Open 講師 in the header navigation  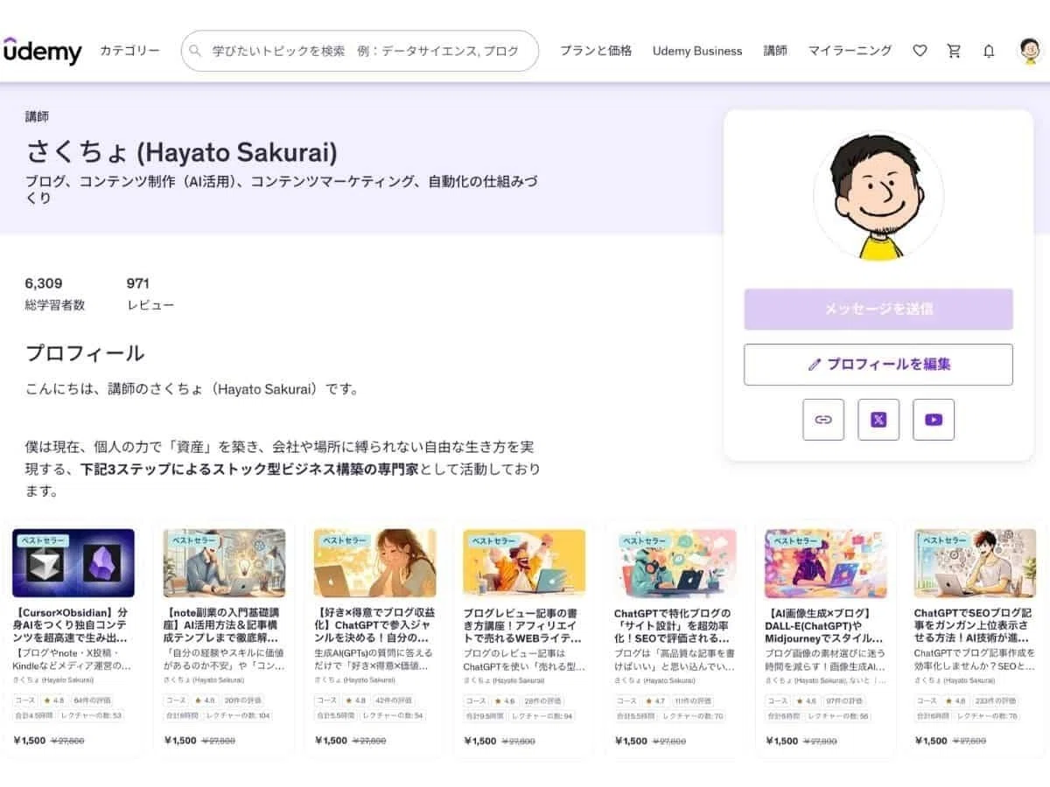[x=775, y=51]
